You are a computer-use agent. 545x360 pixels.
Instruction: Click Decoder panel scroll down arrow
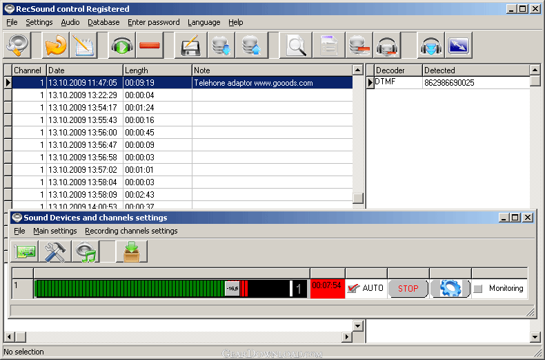coord(535,337)
